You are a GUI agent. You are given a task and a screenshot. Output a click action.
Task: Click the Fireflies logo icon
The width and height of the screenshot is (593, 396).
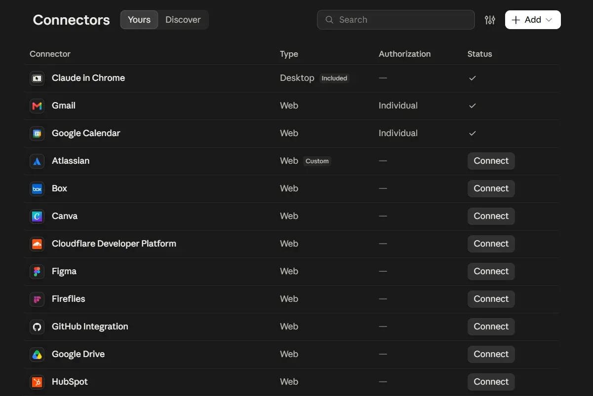(37, 299)
